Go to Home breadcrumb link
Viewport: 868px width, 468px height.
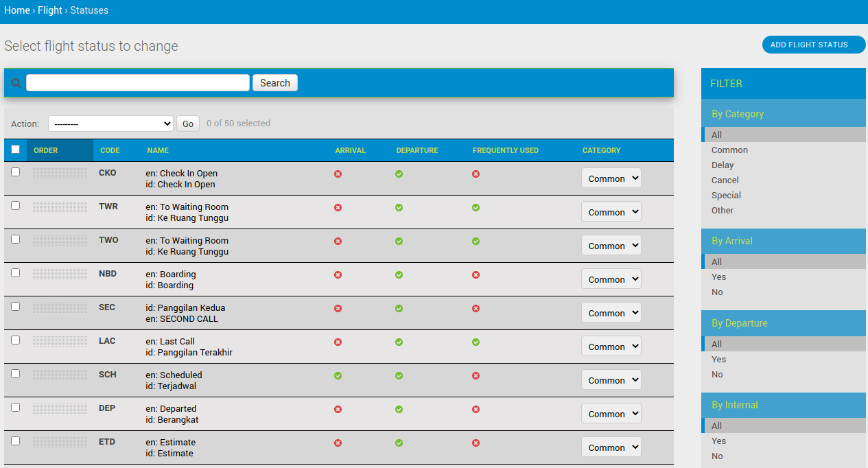(17, 10)
